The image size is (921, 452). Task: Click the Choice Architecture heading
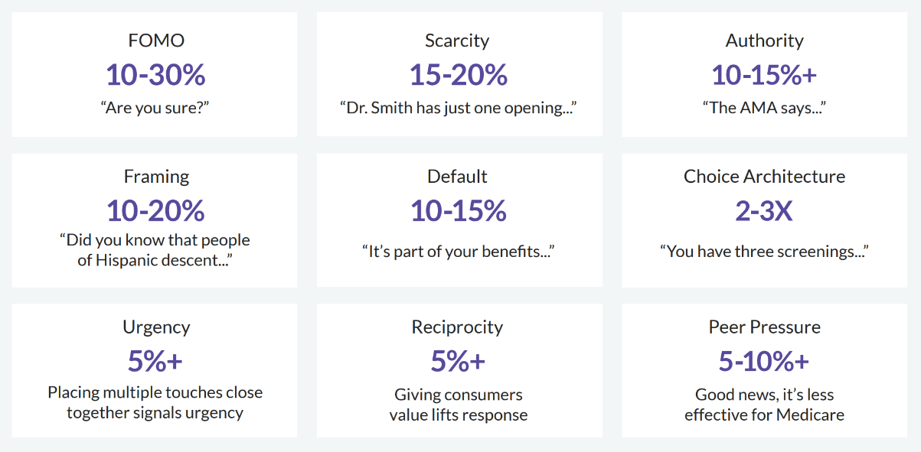coord(764,177)
